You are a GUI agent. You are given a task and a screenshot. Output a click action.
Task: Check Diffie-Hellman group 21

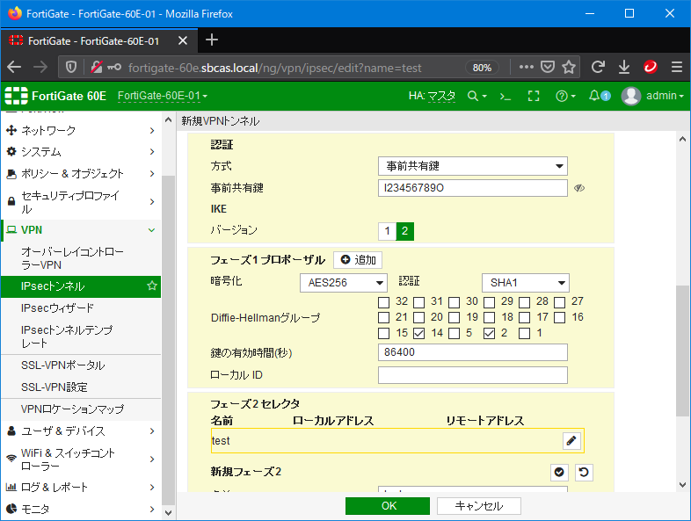coord(384,317)
